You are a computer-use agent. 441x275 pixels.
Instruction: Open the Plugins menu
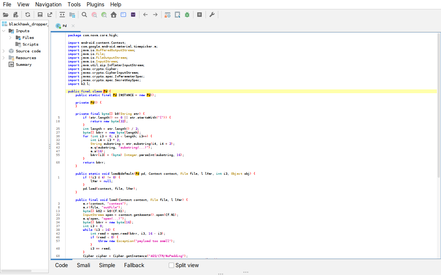click(x=95, y=4)
